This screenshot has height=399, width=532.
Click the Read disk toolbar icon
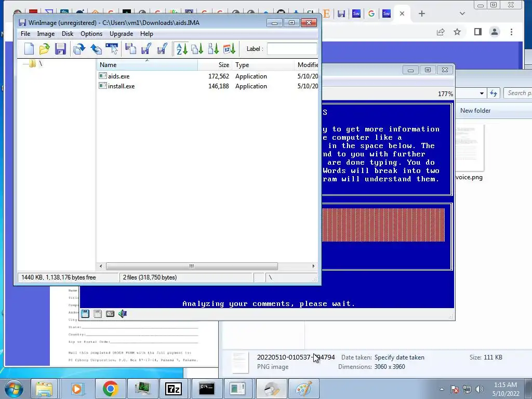[x=79, y=49]
